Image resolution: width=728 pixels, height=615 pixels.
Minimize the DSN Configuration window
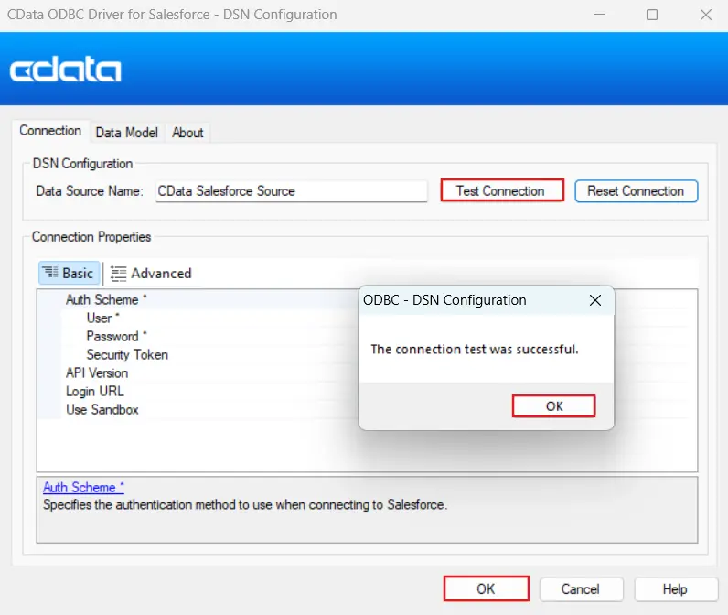(x=599, y=15)
